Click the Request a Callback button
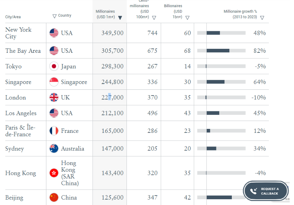 tap(266, 191)
